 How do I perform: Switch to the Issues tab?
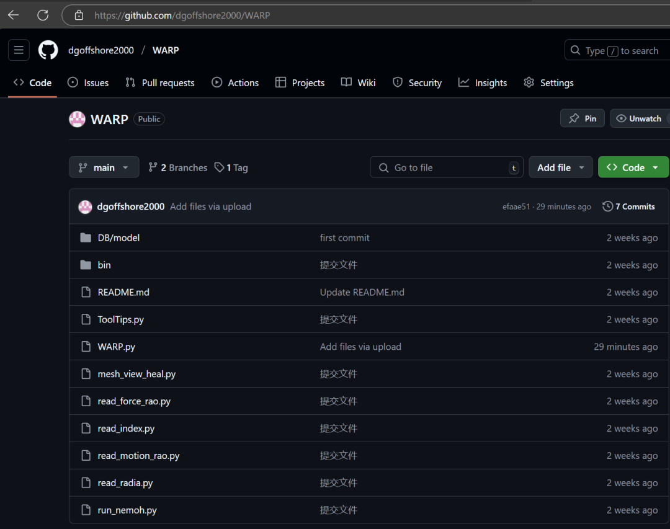pyautogui.click(x=88, y=82)
